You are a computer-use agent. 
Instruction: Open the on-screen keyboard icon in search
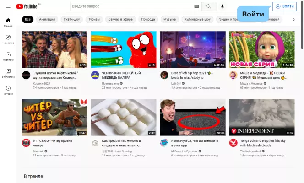coord(196,6)
